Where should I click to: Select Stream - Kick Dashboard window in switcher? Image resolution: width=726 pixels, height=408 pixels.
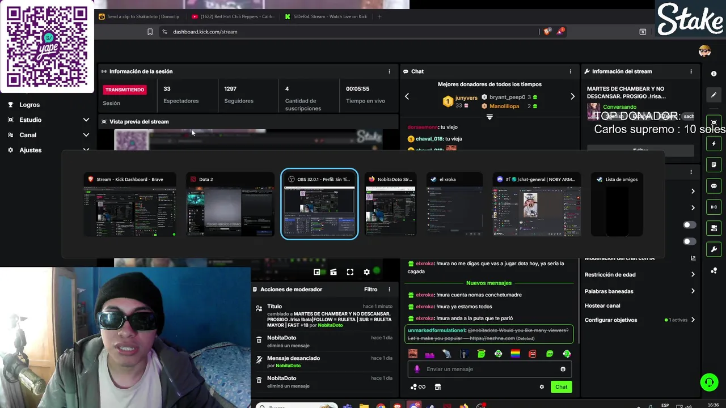click(x=130, y=205)
